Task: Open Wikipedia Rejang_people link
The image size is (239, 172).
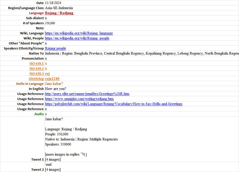Action: 77,38
